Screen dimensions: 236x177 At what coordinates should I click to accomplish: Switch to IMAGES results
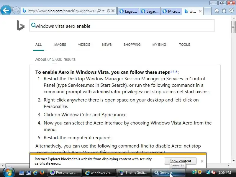(x=60, y=45)
